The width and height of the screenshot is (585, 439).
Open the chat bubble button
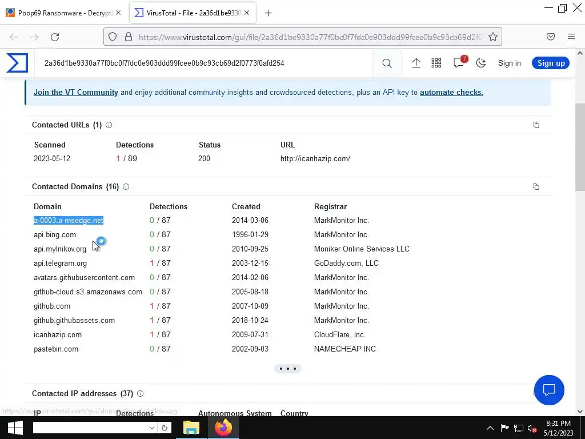[549, 390]
